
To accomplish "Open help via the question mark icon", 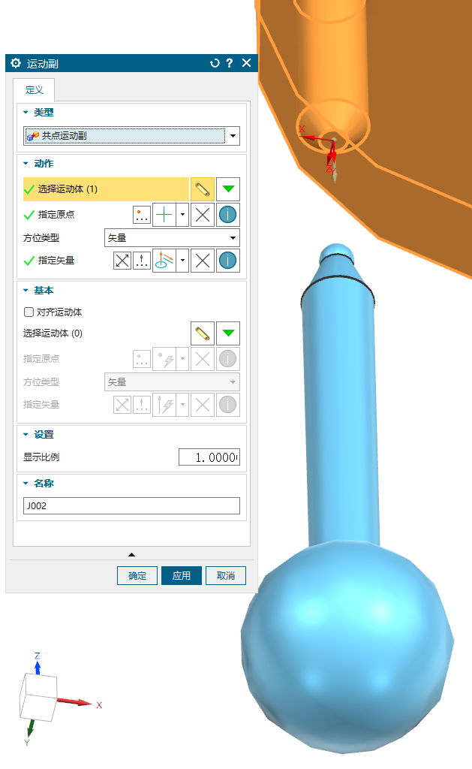I will click(x=230, y=63).
